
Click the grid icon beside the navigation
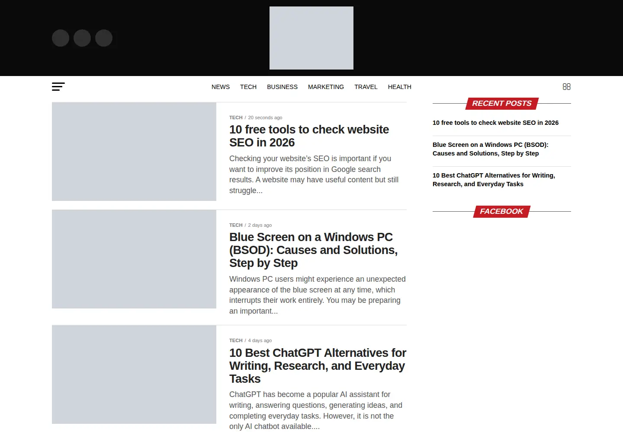pyautogui.click(x=566, y=87)
